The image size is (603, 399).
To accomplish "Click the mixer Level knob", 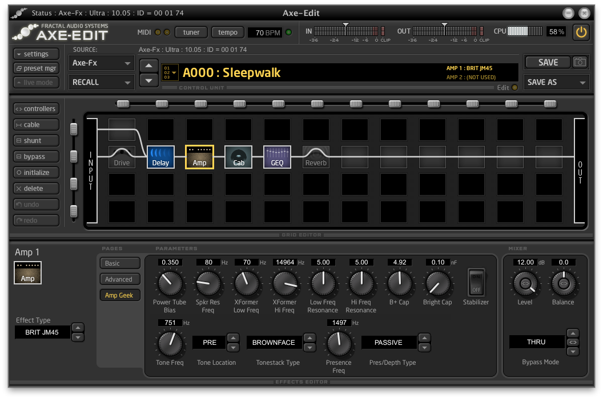I will point(525,283).
